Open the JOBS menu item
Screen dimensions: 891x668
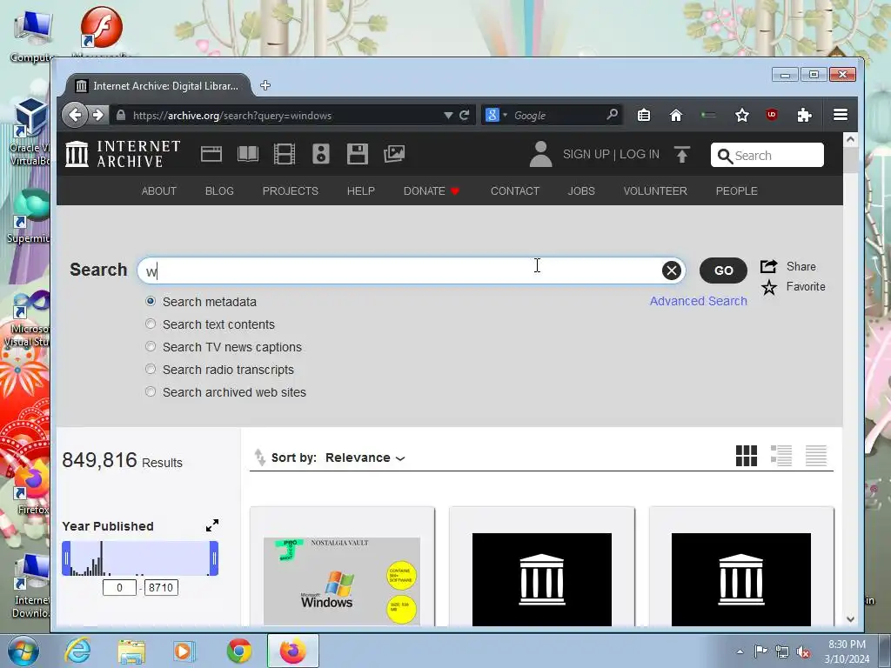pyautogui.click(x=581, y=190)
